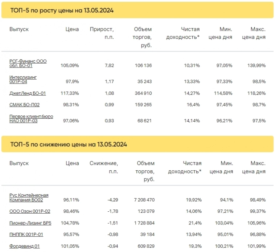Open the ДжетЛенд БО-01 bond link
The width and height of the screenshot is (275, 252).
[28, 93]
